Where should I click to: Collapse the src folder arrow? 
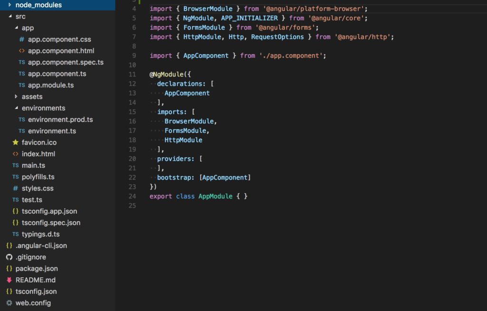tap(10, 17)
